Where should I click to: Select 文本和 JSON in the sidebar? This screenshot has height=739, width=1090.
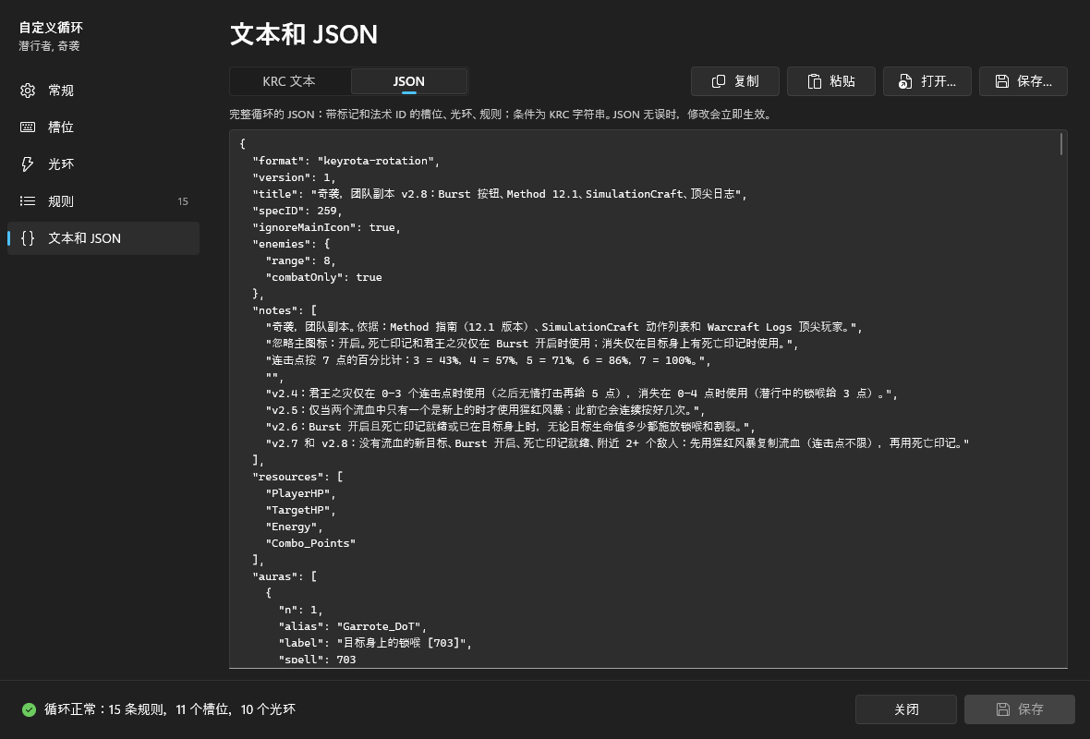pos(103,237)
